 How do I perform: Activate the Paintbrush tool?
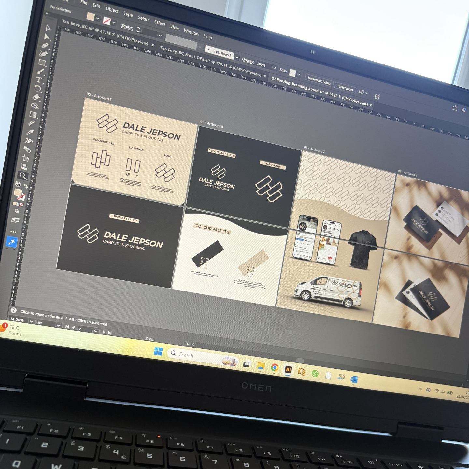click(41, 71)
